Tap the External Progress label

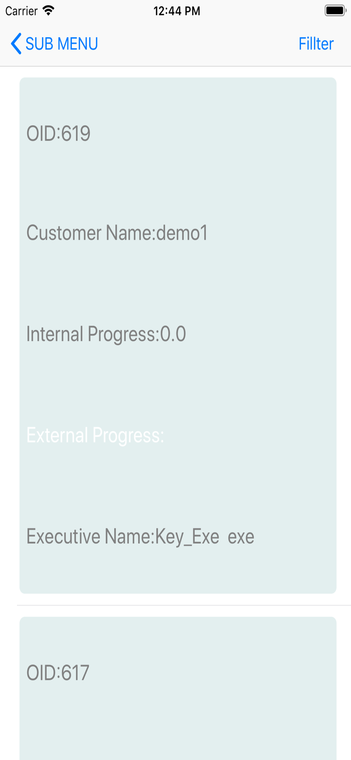pyautogui.click(x=95, y=435)
